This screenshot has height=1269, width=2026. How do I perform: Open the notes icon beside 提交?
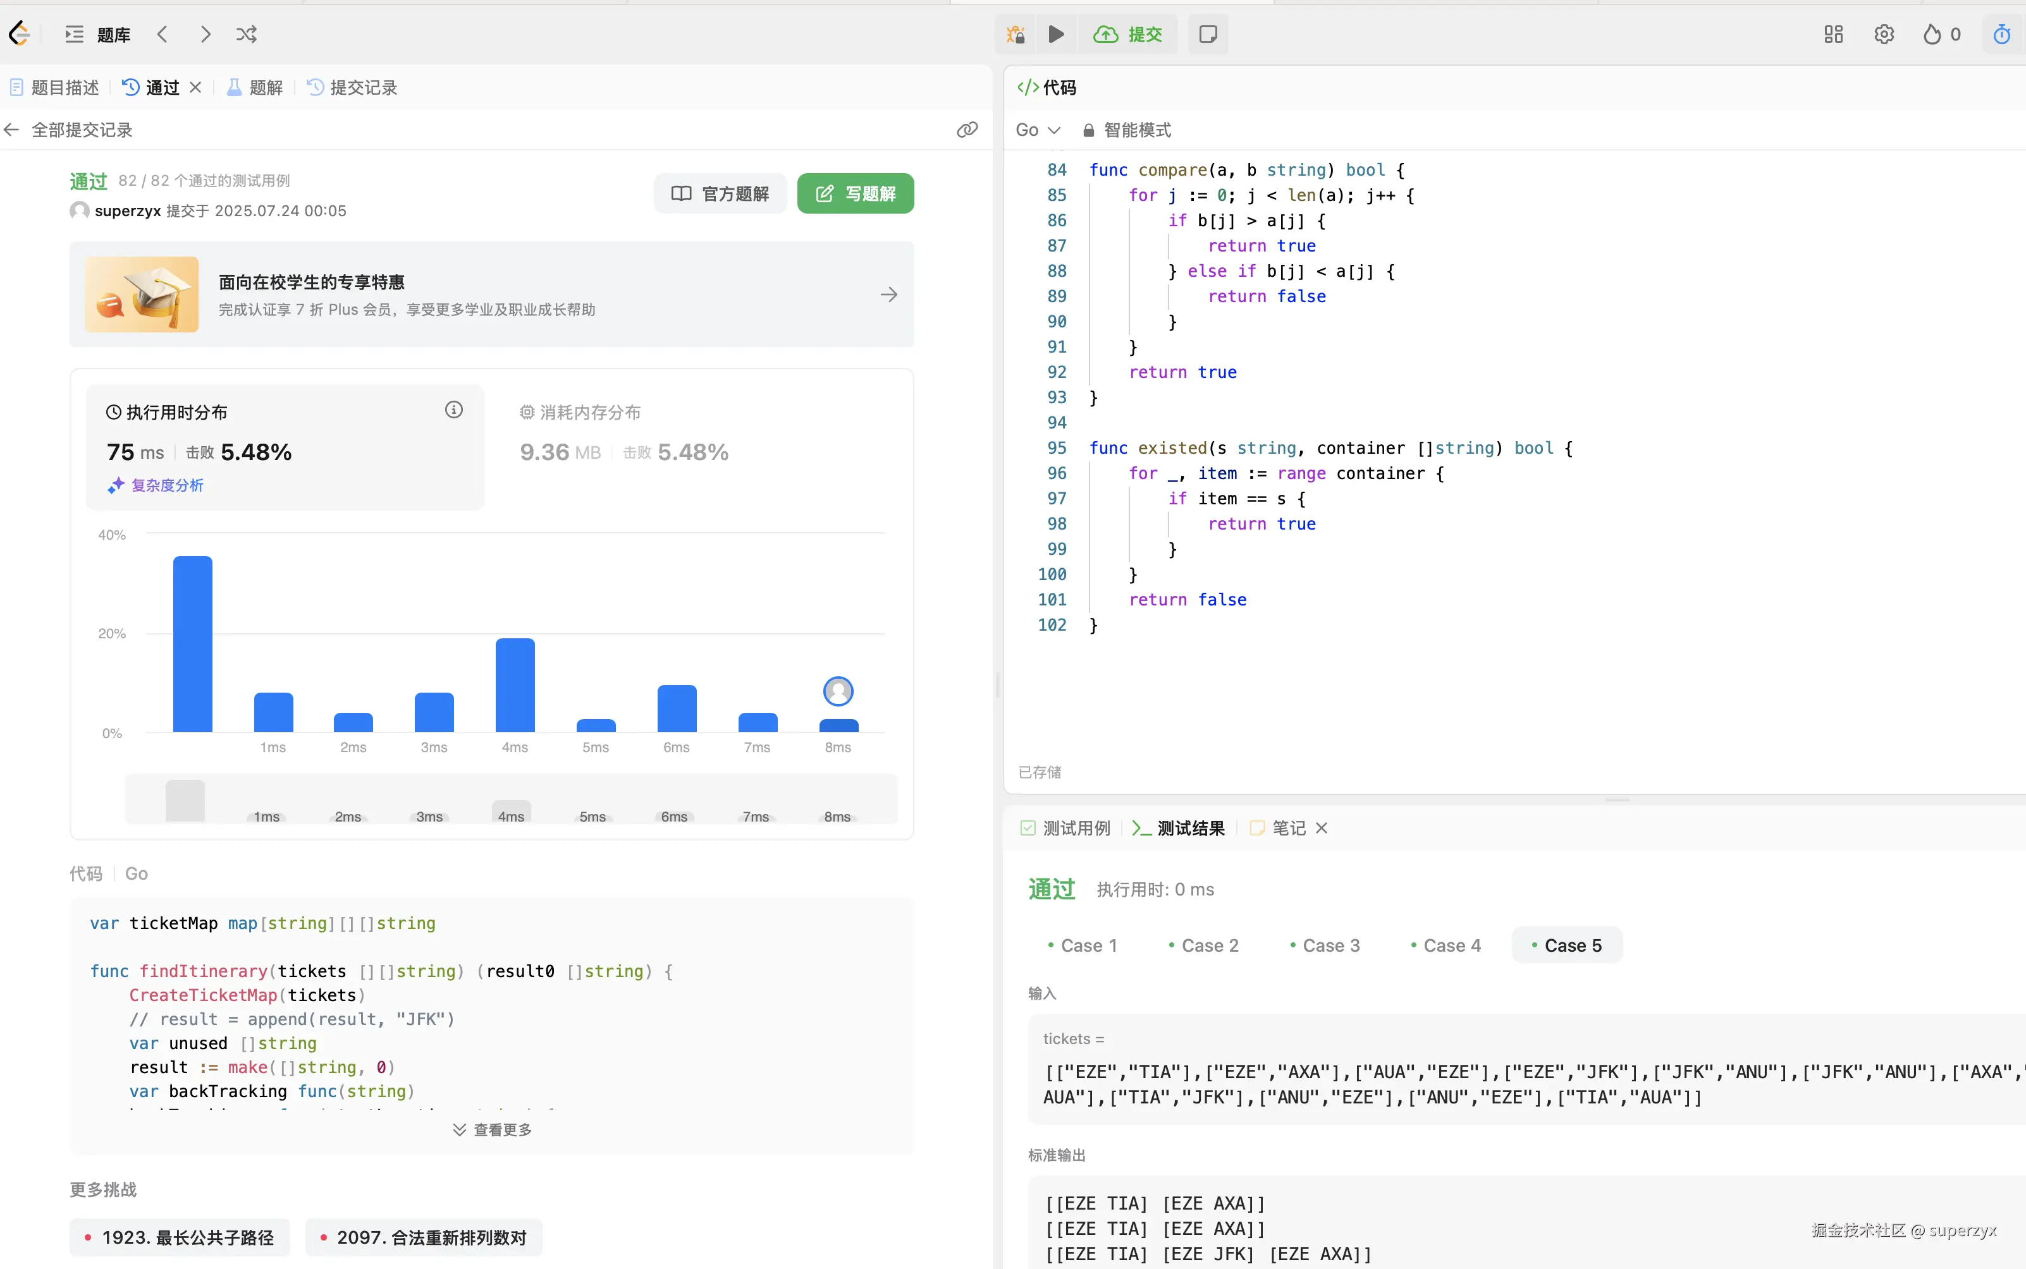(x=1208, y=34)
